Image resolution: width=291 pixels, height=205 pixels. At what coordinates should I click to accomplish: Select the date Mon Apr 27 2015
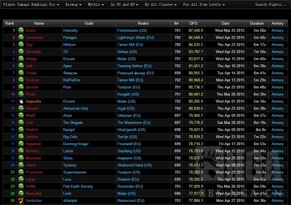click(230, 201)
